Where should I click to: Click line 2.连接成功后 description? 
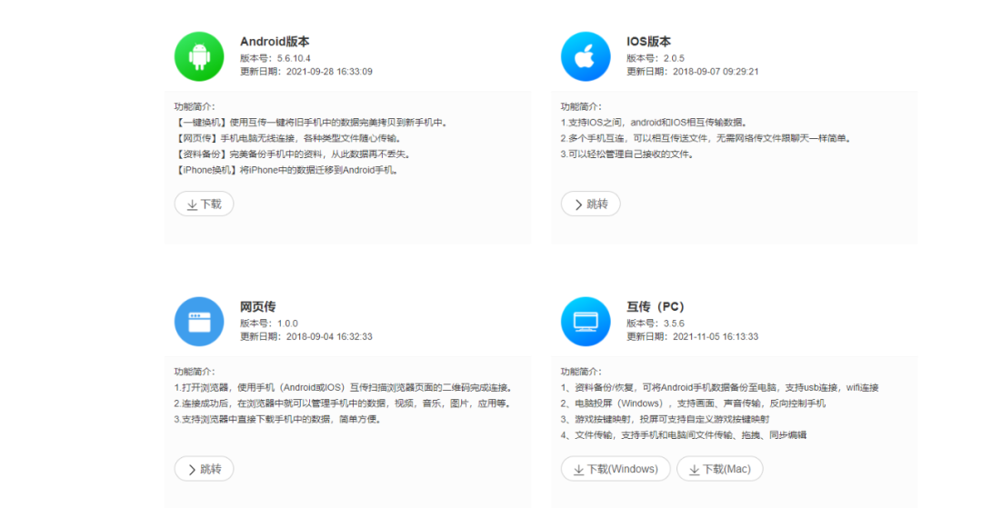[x=344, y=403]
